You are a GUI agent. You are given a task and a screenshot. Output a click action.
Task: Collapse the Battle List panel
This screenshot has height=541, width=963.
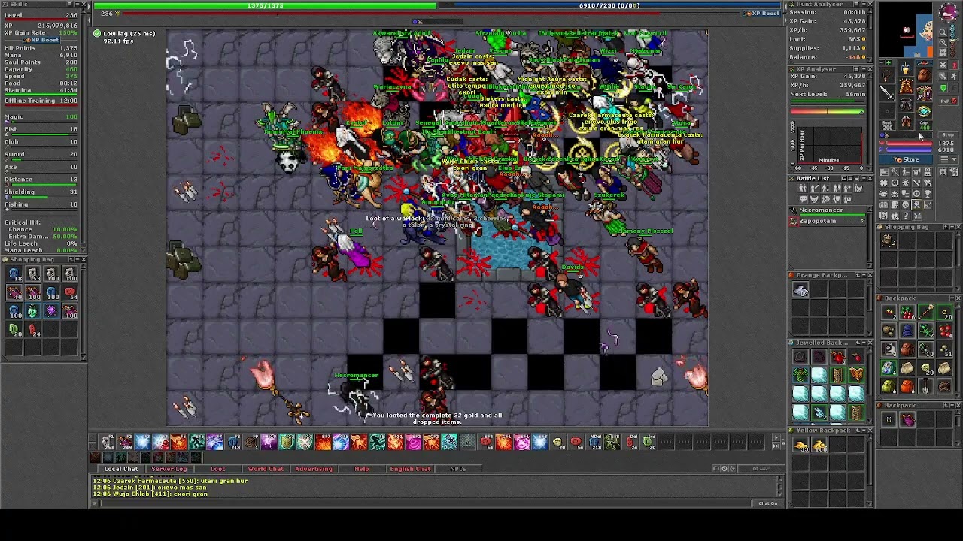pyautogui.click(x=863, y=178)
